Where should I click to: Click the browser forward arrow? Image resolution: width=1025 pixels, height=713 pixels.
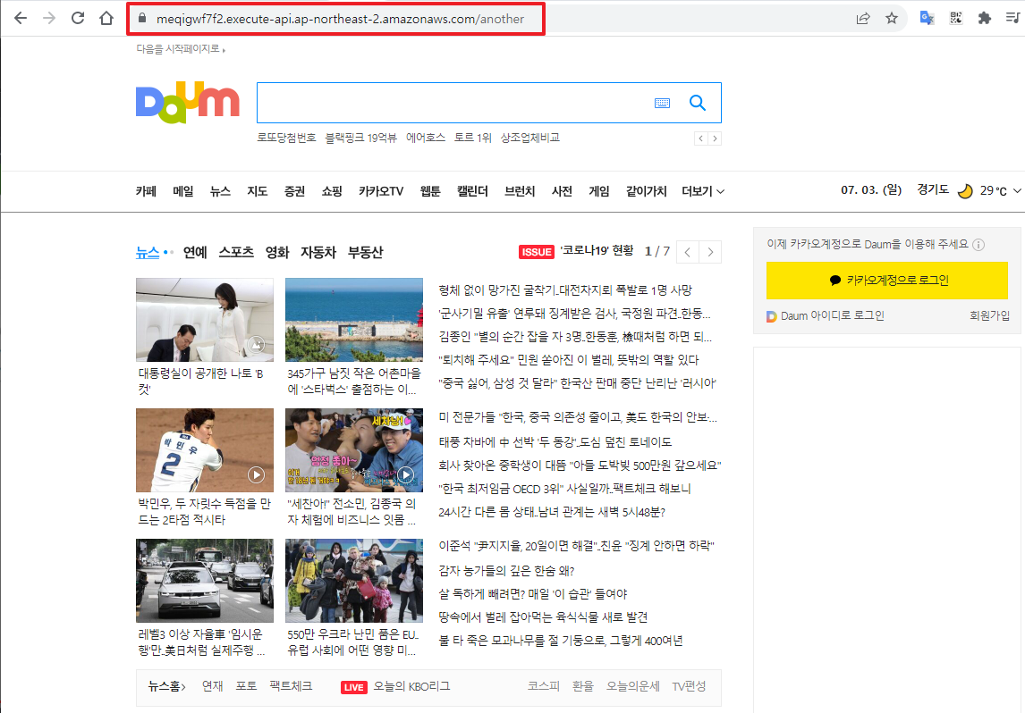[49, 18]
